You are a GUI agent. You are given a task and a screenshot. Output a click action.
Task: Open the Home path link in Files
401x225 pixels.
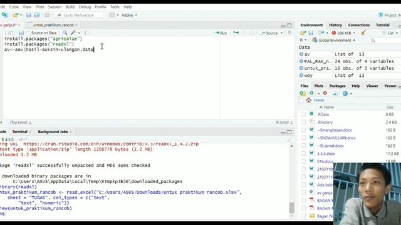(319, 100)
